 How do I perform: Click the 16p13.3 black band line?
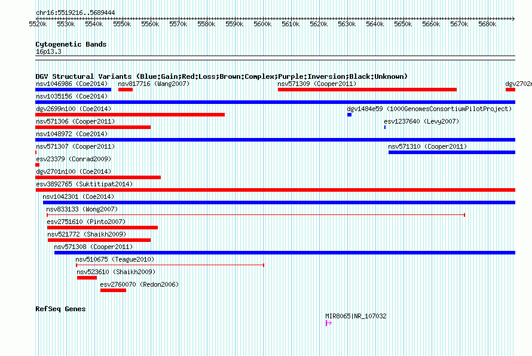pos(275,58)
